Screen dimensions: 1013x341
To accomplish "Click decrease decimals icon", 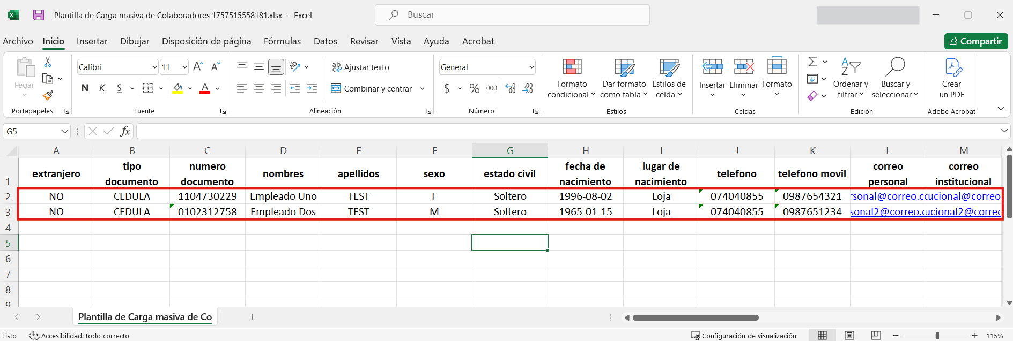I will pos(528,88).
